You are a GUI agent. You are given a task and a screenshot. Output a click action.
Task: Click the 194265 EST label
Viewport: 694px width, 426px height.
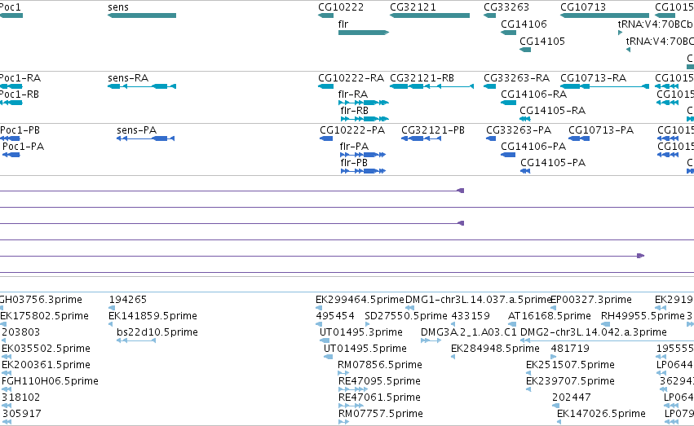point(127,300)
